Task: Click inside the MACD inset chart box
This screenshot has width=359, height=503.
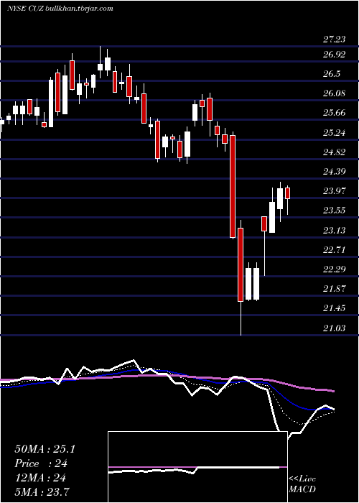Action: (197, 467)
